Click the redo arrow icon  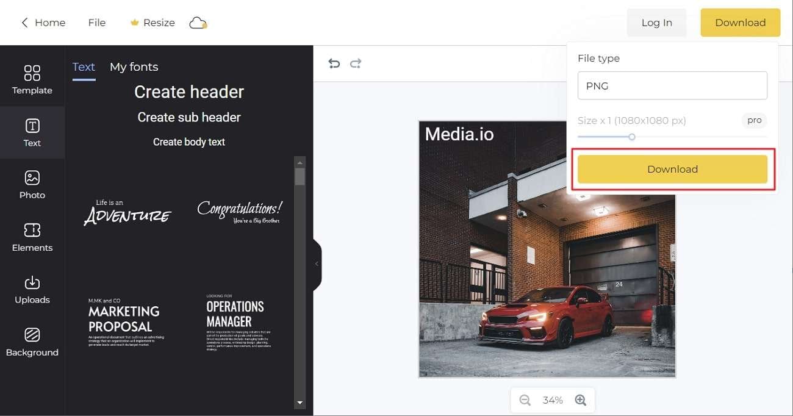[356, 63]
